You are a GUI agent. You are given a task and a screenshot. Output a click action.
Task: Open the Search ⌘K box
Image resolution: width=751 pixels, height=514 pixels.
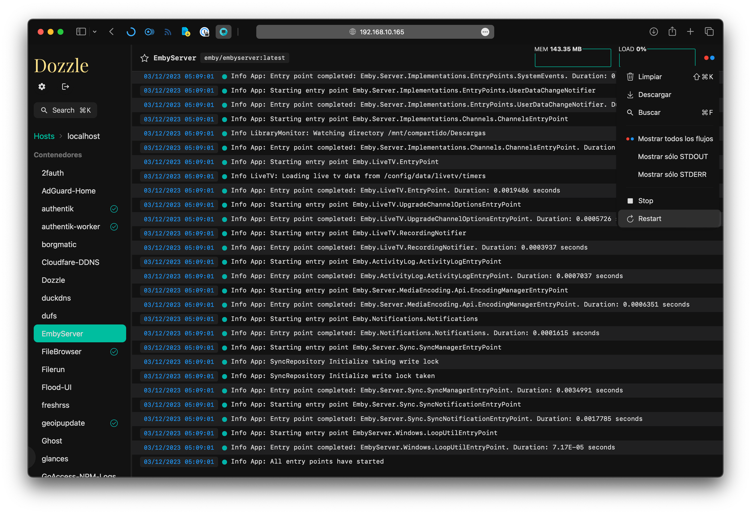click(66, 110)
